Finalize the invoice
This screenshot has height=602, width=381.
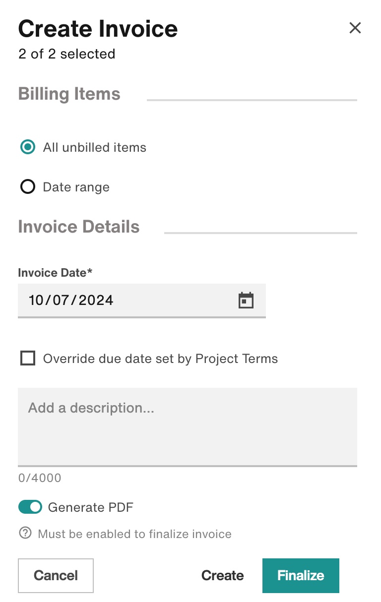point(301,575)
